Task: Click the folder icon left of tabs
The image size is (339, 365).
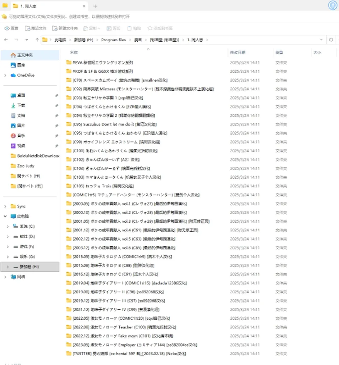Action: 5,5
